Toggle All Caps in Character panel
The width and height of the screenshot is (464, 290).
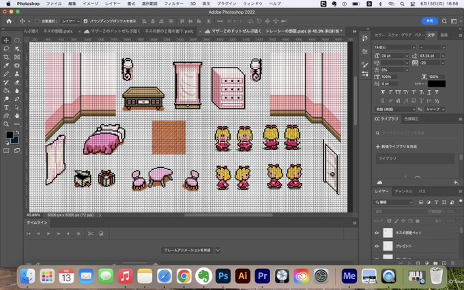[398, 92]
